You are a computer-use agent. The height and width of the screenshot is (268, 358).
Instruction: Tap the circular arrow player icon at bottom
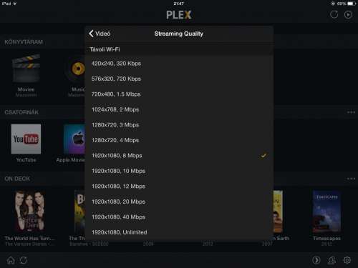point(316,260)
